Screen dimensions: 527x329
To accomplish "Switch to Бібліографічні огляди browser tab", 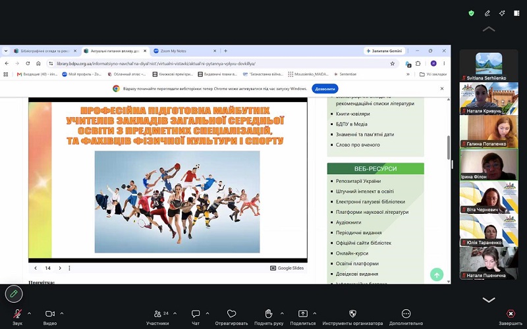I will 45,51.
